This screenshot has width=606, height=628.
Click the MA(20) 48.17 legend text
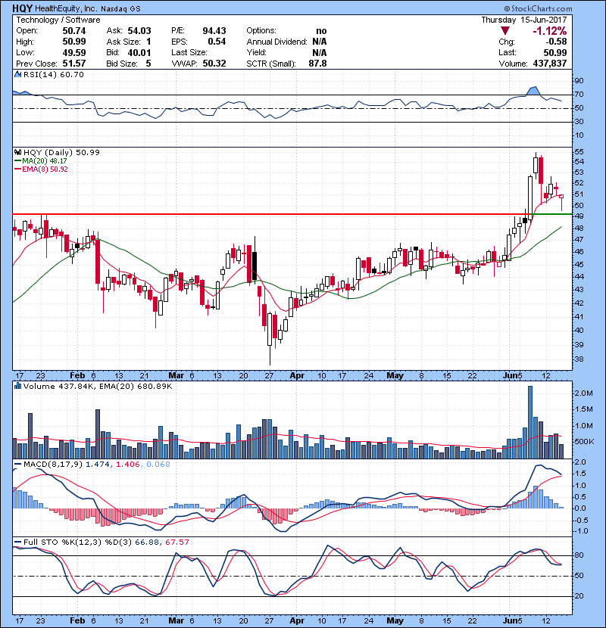pyautogui.click(x=45, y=161)
